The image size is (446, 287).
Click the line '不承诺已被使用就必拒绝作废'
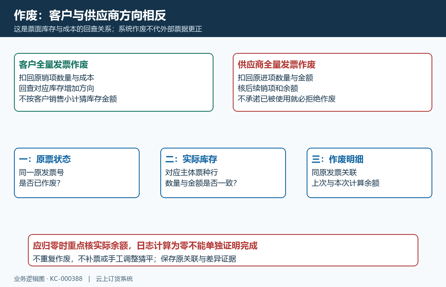point(287,99)
